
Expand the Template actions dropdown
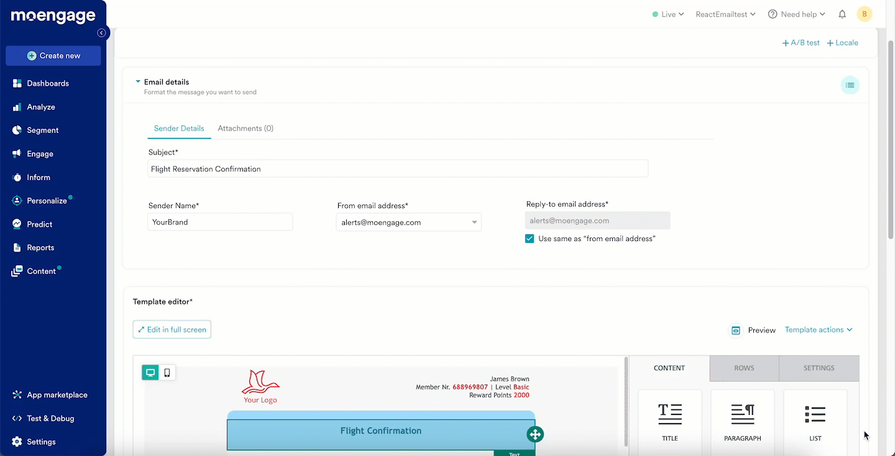coord(817,330)
